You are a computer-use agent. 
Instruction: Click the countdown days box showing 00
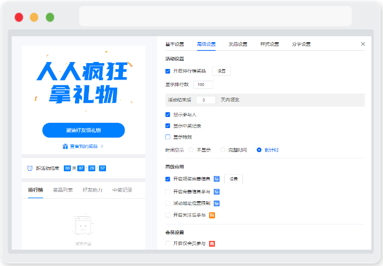click(x=67, y=168)
